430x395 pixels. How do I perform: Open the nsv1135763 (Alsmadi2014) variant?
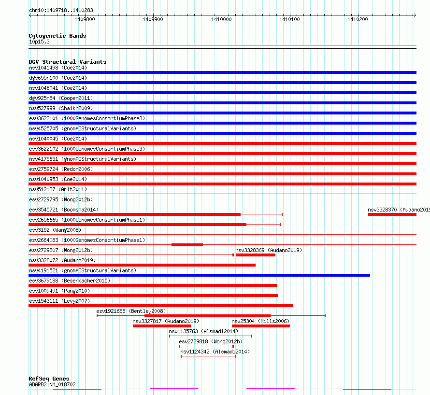(203, 331)
